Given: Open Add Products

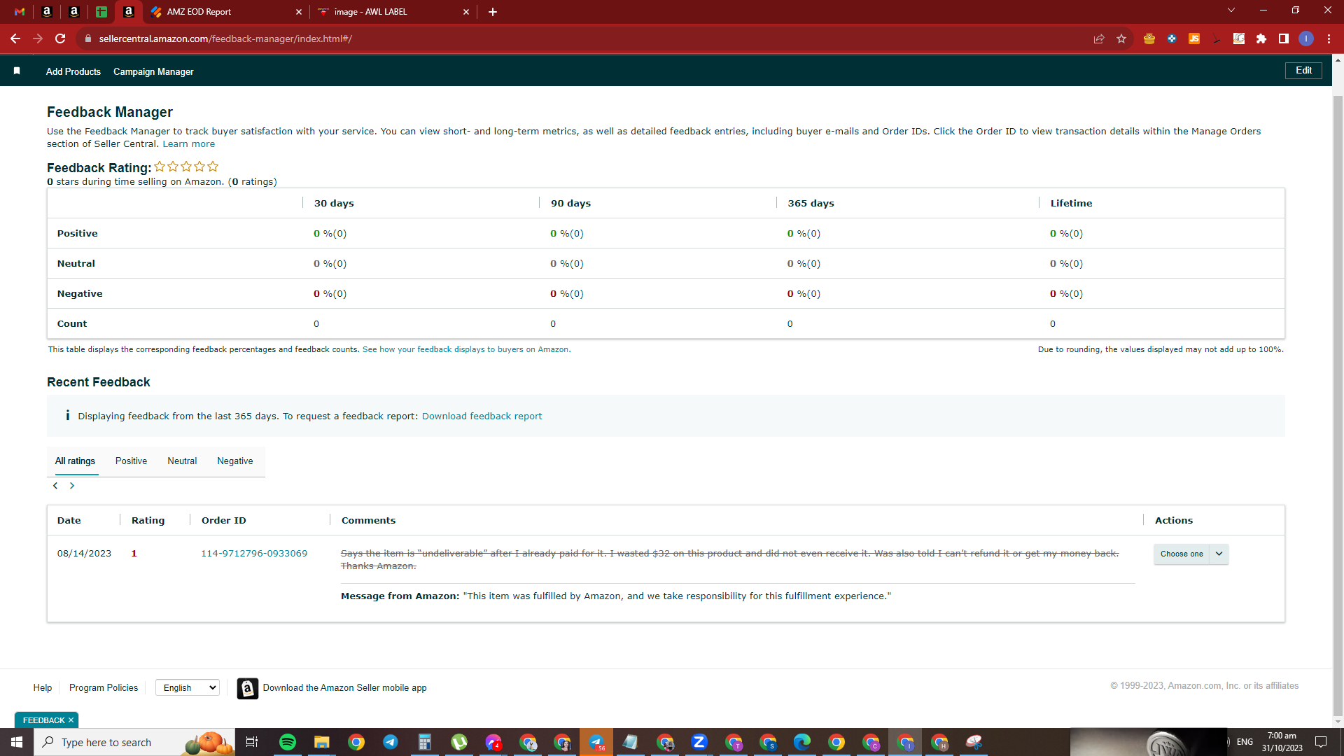Looking at the screenshot, I should pos(73,72).
